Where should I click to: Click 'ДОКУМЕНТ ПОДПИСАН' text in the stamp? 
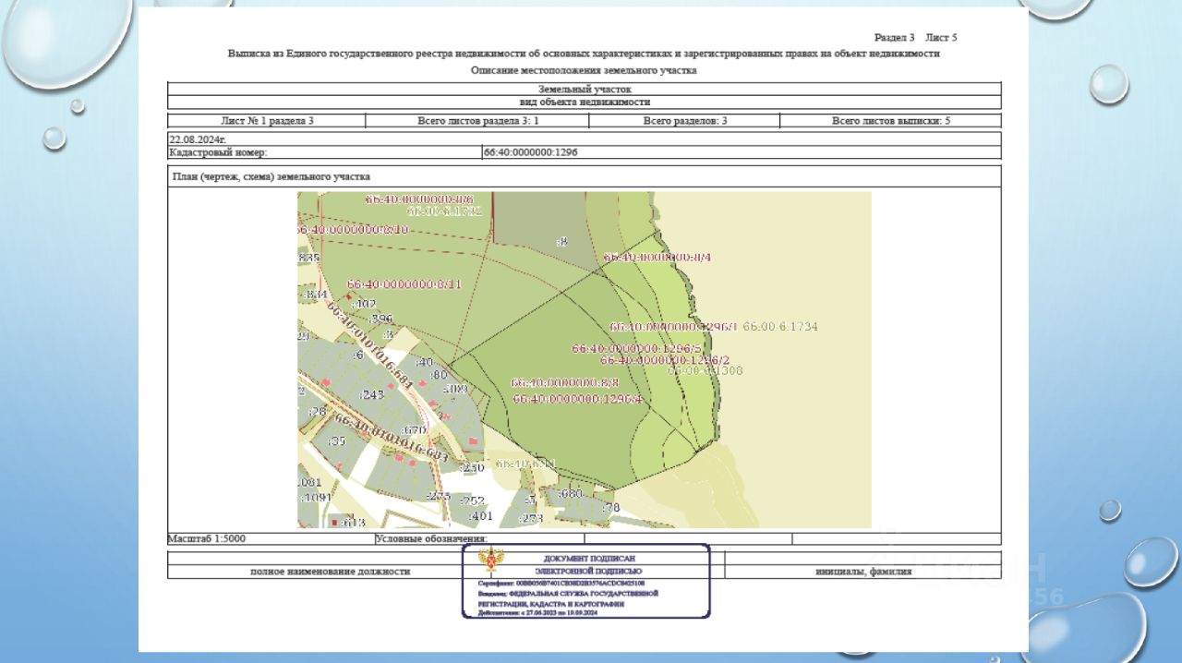click(x=589, y=559)
